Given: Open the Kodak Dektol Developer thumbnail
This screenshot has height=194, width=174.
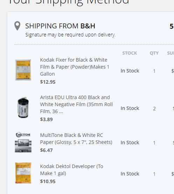Looking at the screenshot, I should (x=23, y=173).
